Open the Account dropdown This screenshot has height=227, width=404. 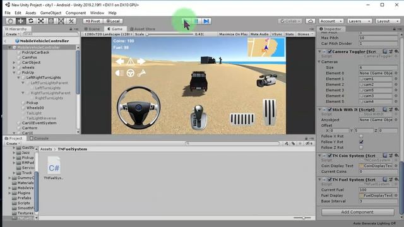point(331,21)
